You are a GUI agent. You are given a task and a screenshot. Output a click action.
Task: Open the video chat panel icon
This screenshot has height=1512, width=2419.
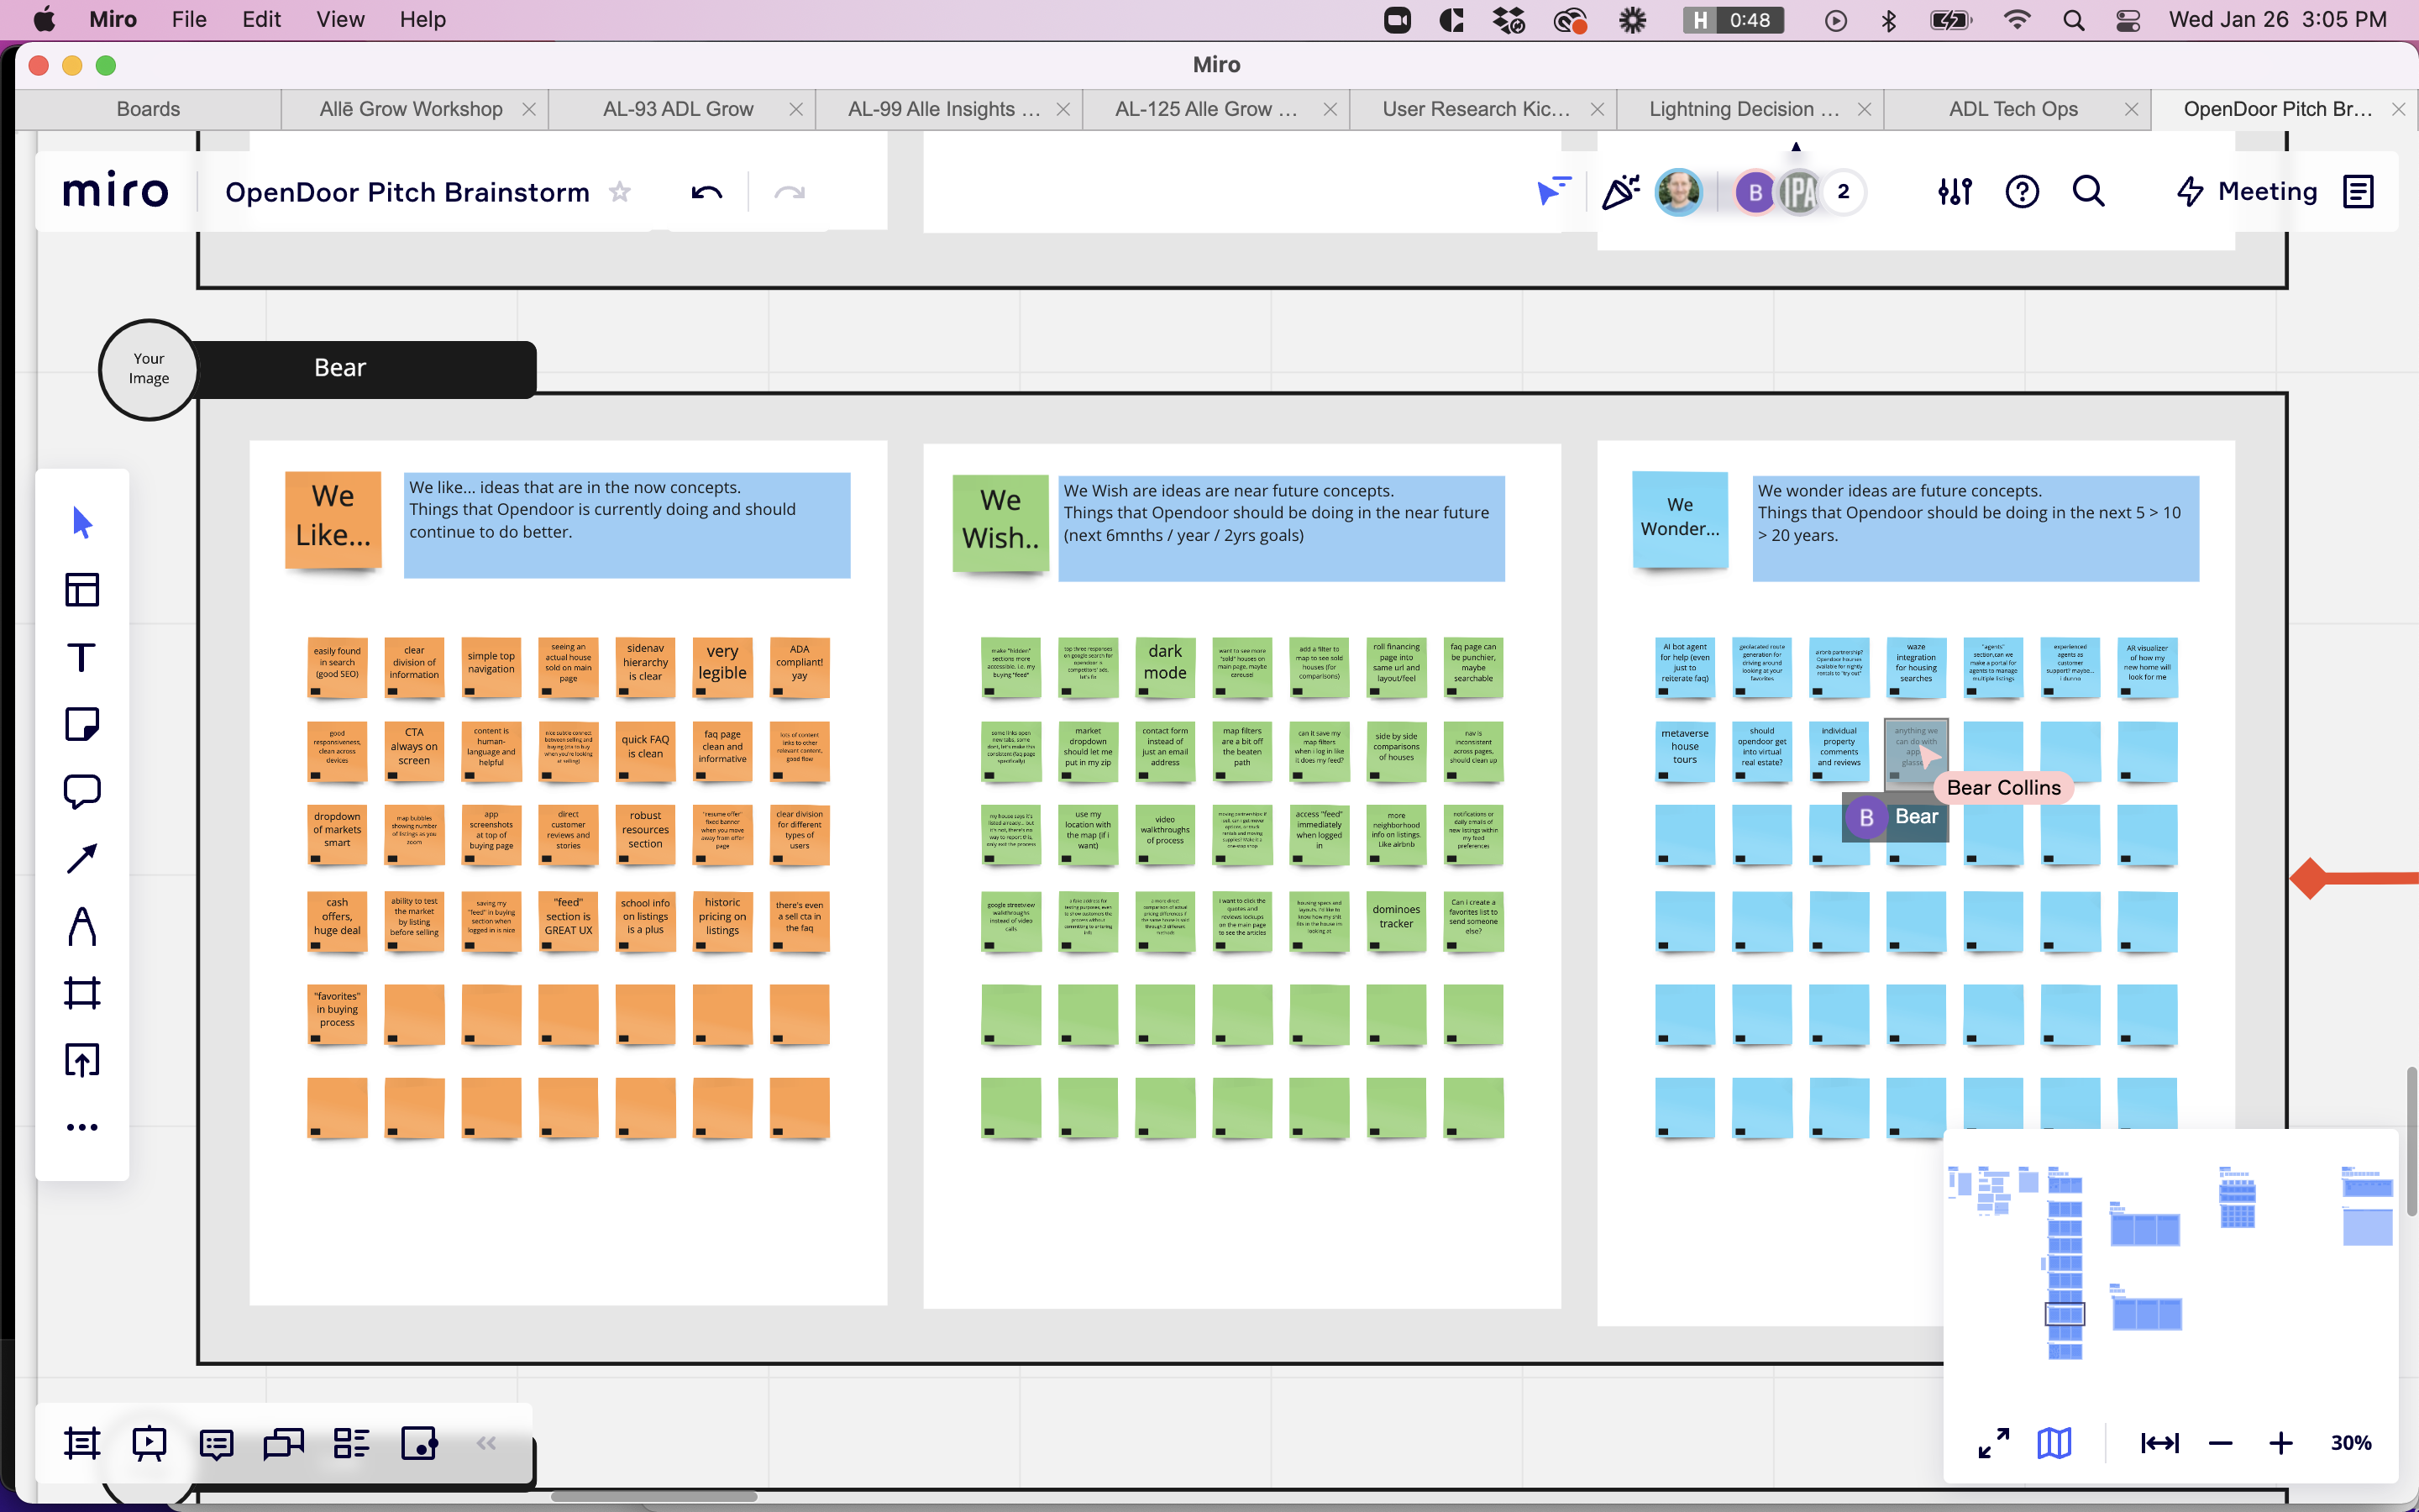pyautogui.click(x=284, y=1443)
